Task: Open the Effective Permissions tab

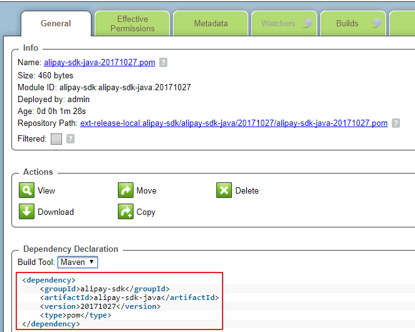Action: pyautogui.click(x=132, y=24)
